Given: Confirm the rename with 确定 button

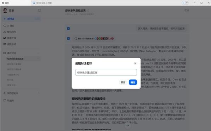Looking at the screenshot, I should click(133, 82).
